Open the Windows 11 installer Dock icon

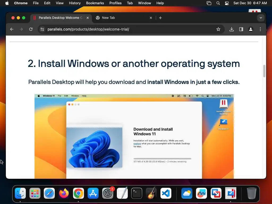click(231, 193)
